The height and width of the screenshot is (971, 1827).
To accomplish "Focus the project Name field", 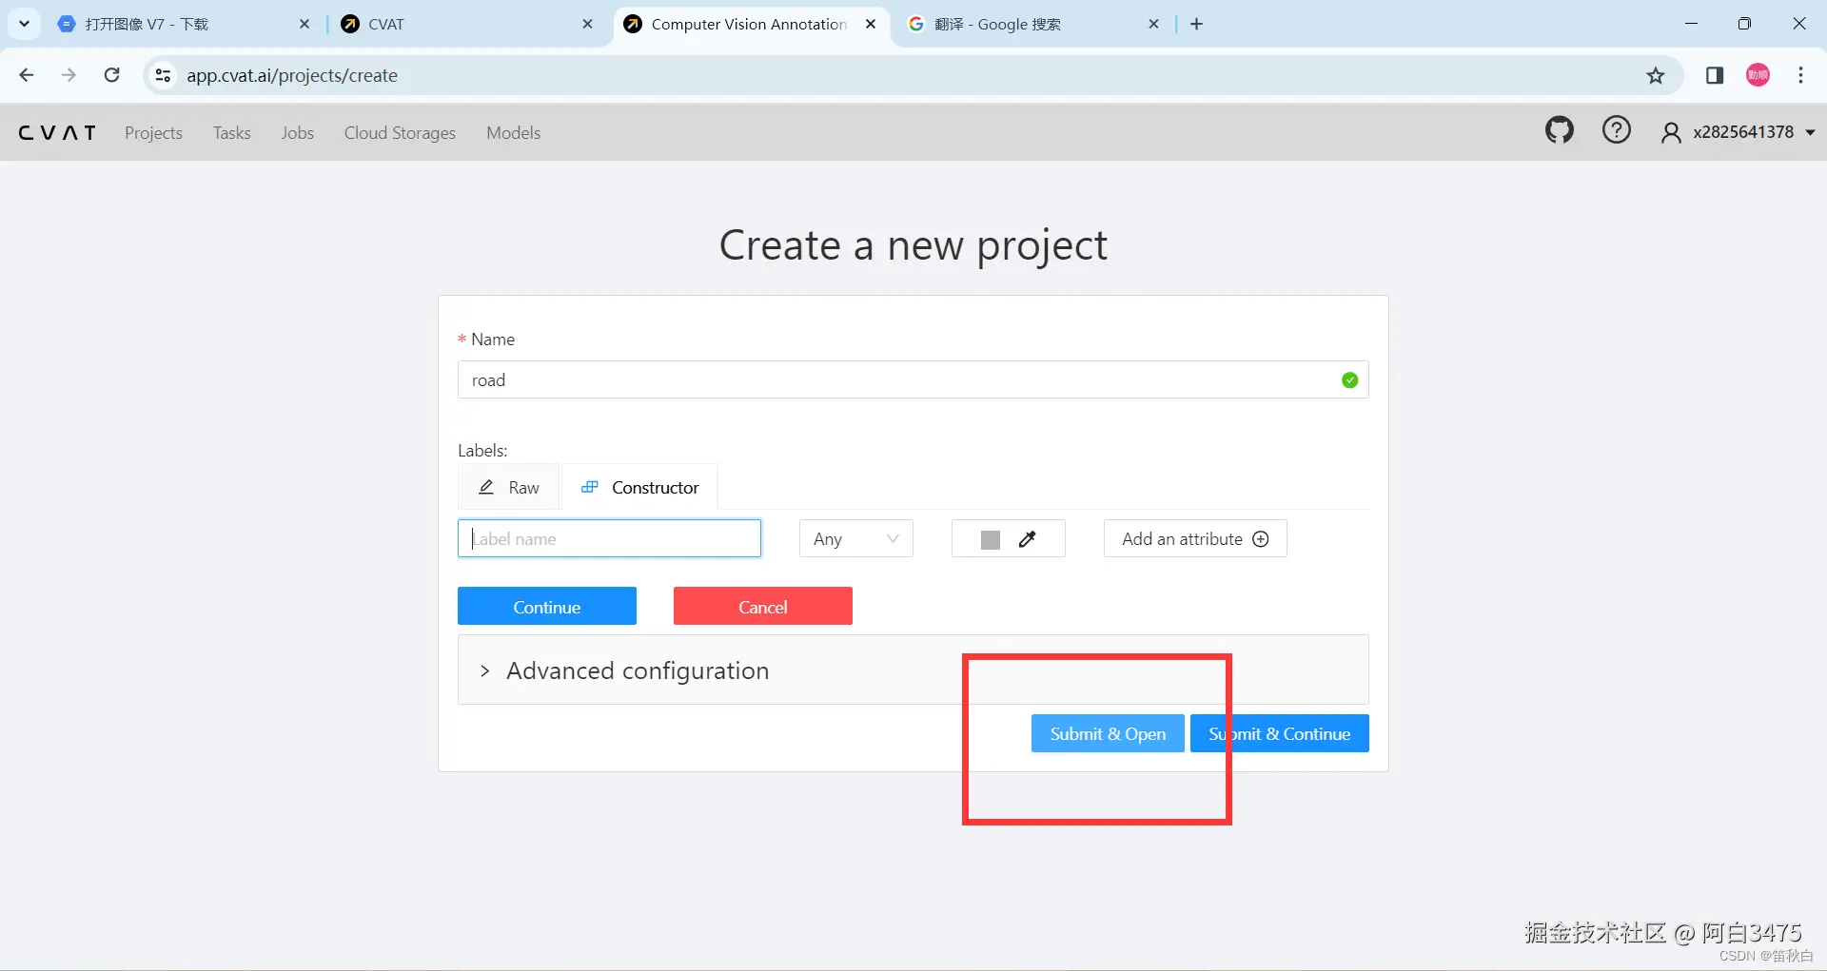I will [913, 379].
